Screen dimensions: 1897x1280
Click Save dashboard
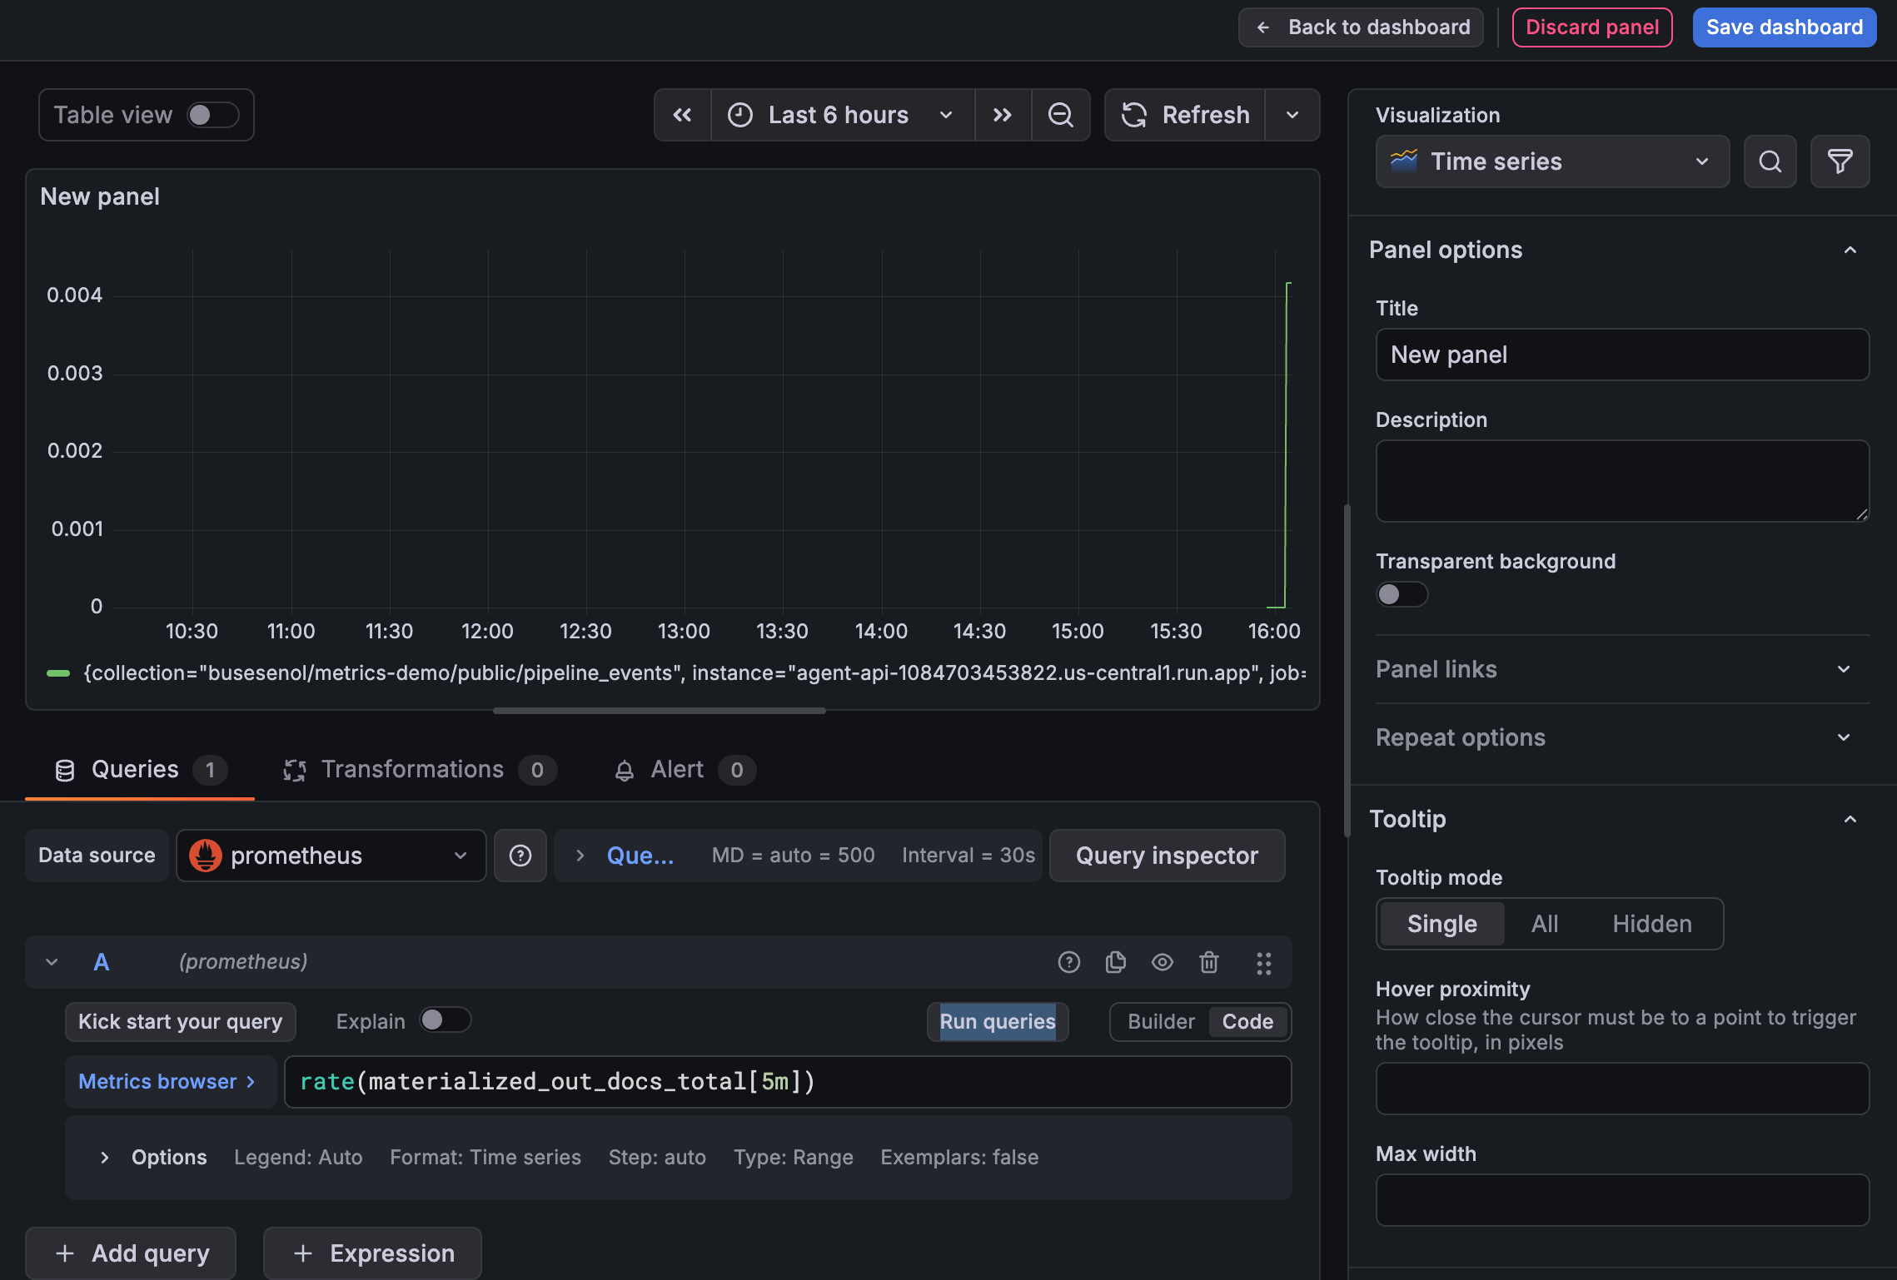[x=1784, y=27]
